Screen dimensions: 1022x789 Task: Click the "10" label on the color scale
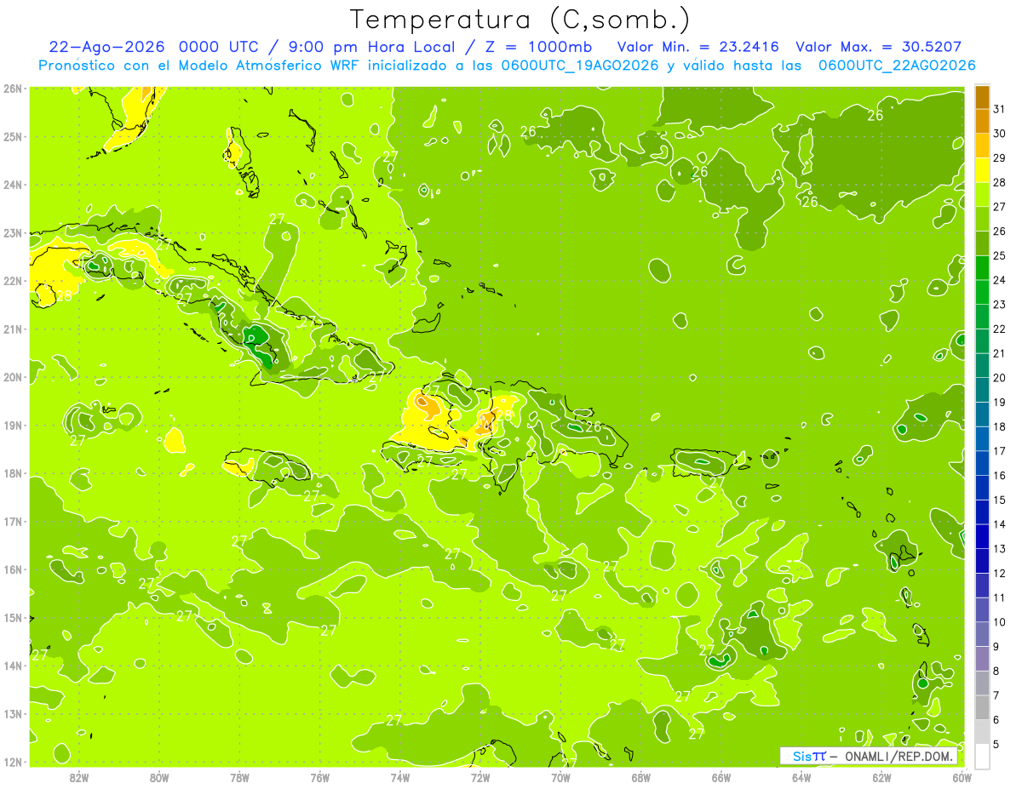point(999,622)
